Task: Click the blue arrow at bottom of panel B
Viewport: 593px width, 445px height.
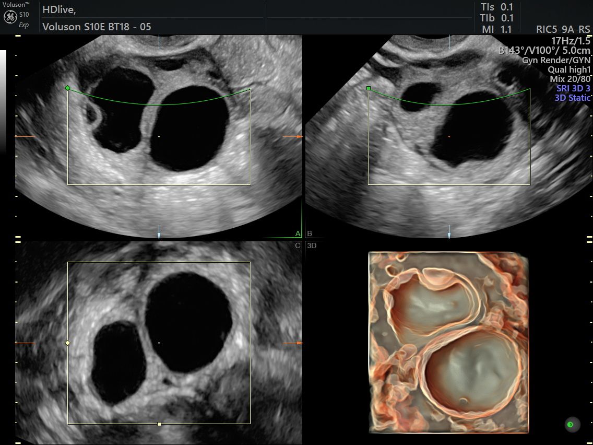Action: tap(449, 231)
